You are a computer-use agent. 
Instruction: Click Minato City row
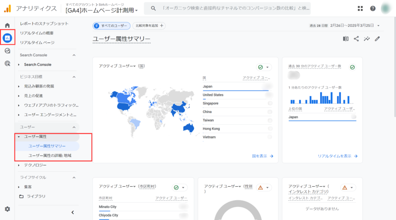(143, 207)
